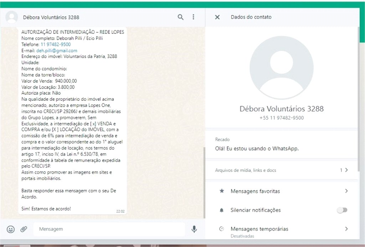Expand Mensagens favoritas with its chevron
This screenshot has height=247, width=365.
click(346, 191)
